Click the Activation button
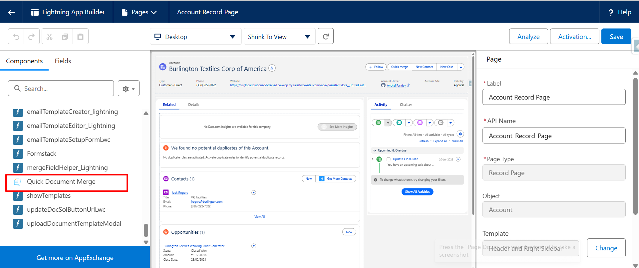 tap(574, 37)
